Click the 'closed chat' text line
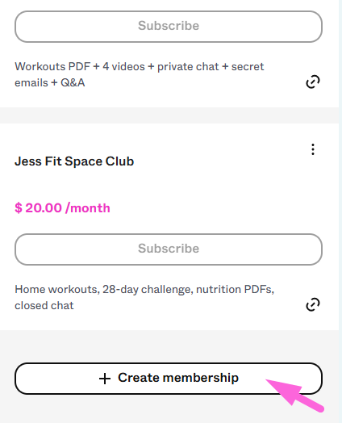The image size is (342, 423). (44, 306)
